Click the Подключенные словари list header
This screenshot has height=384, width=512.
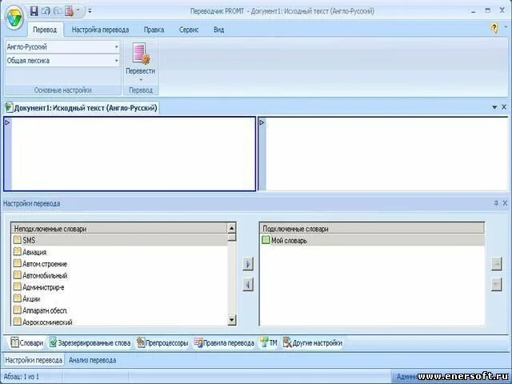point(372,229)
